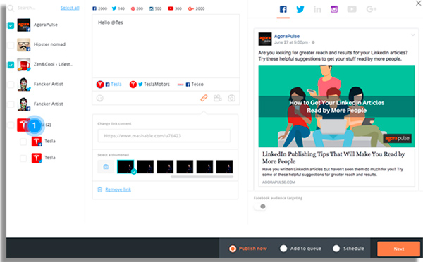Toggle Facebook audience targeting switch
423x262 pixels.
click(x=261, y=206)
